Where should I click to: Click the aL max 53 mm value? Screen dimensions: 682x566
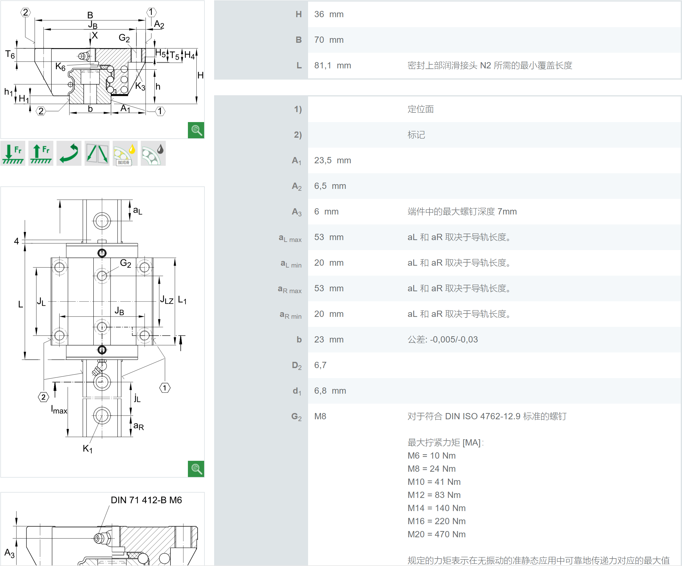tap(329, 238)
